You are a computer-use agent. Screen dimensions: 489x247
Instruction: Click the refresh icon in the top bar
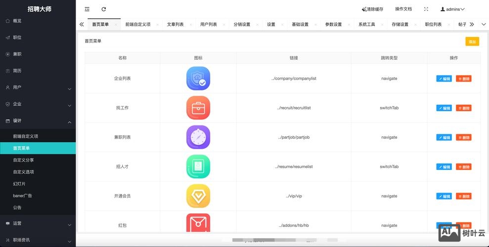[x=103, y=9]
